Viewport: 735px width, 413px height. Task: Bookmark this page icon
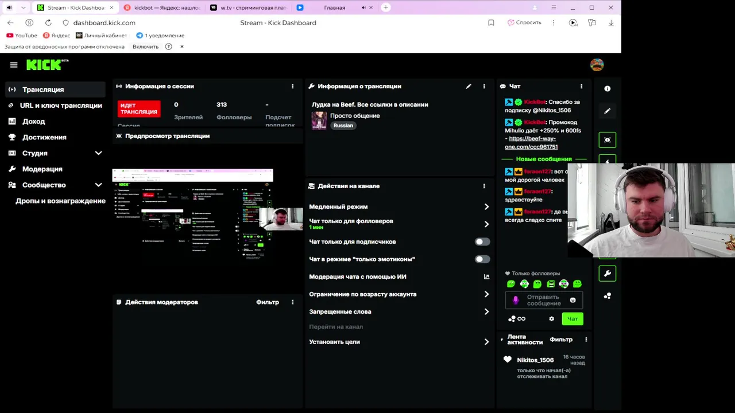coord(491,22)
